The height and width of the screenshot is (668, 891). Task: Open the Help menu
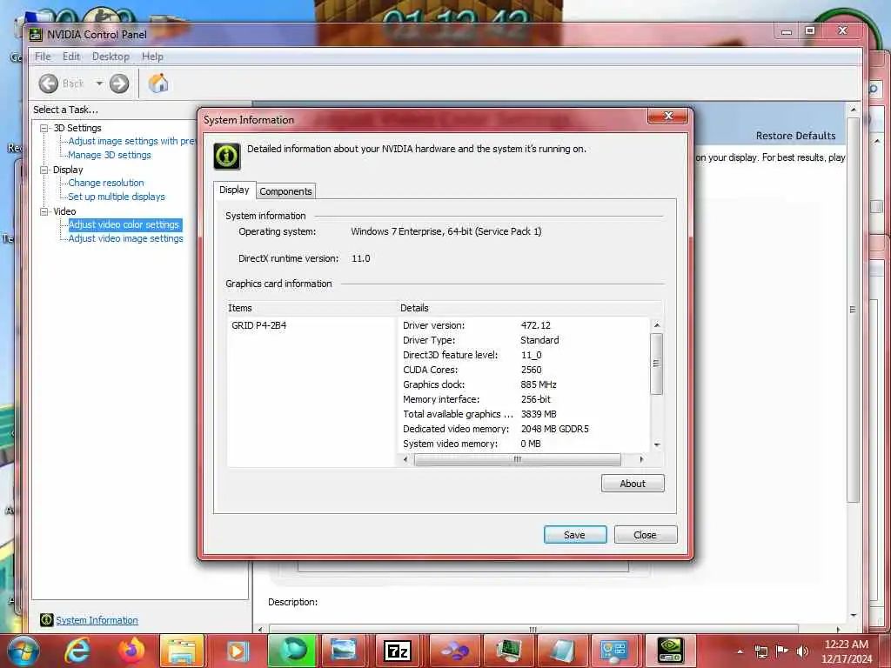click(x=152, y=57)
